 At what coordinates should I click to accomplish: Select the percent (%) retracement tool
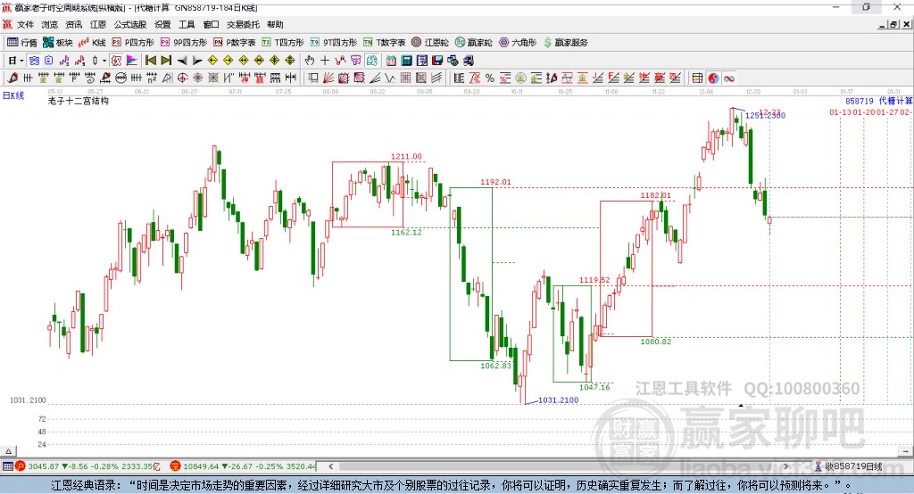pyautogui.click(x=490, y=78)
